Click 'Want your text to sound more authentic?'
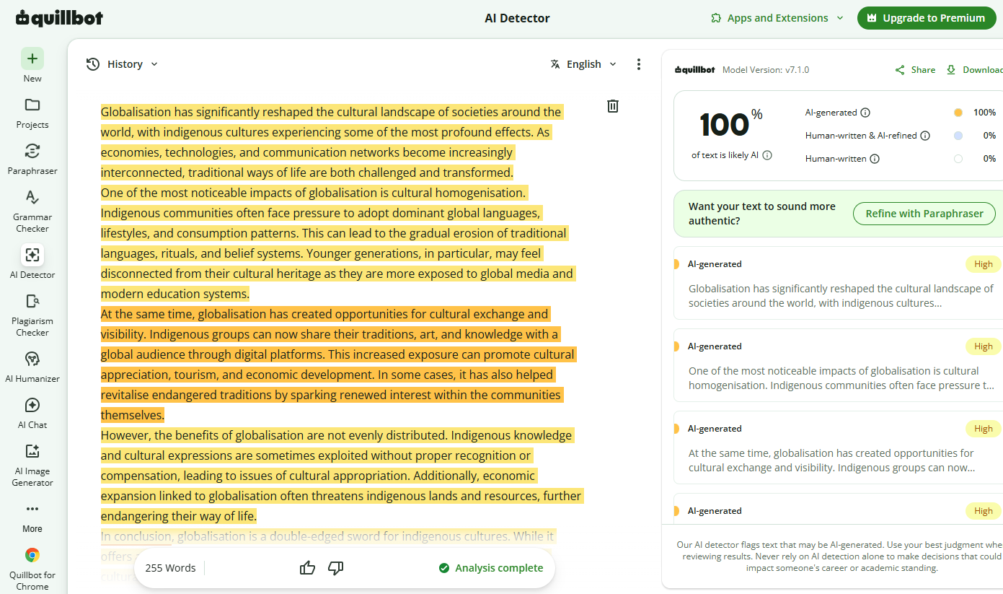 click(761, 214)
